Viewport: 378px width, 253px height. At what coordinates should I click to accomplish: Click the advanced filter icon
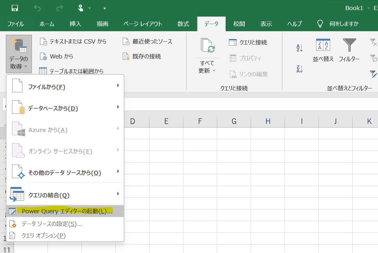tap(373, 74)
